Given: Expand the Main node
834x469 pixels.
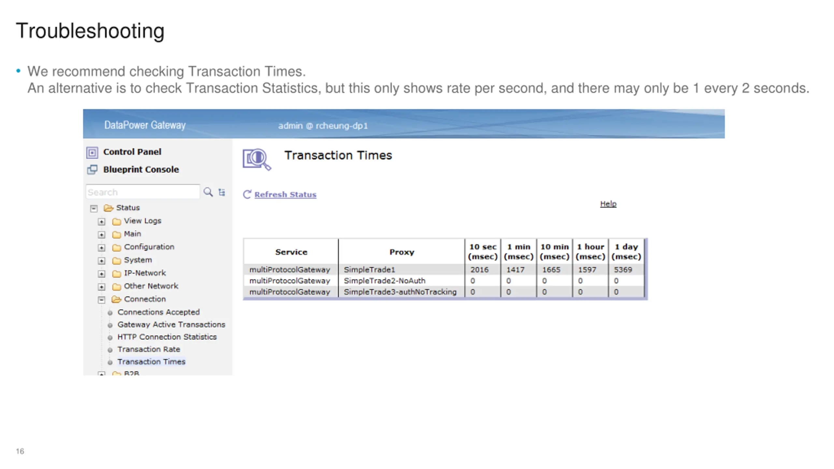Looking at the screenshot, I should click(x=102, y=235).
